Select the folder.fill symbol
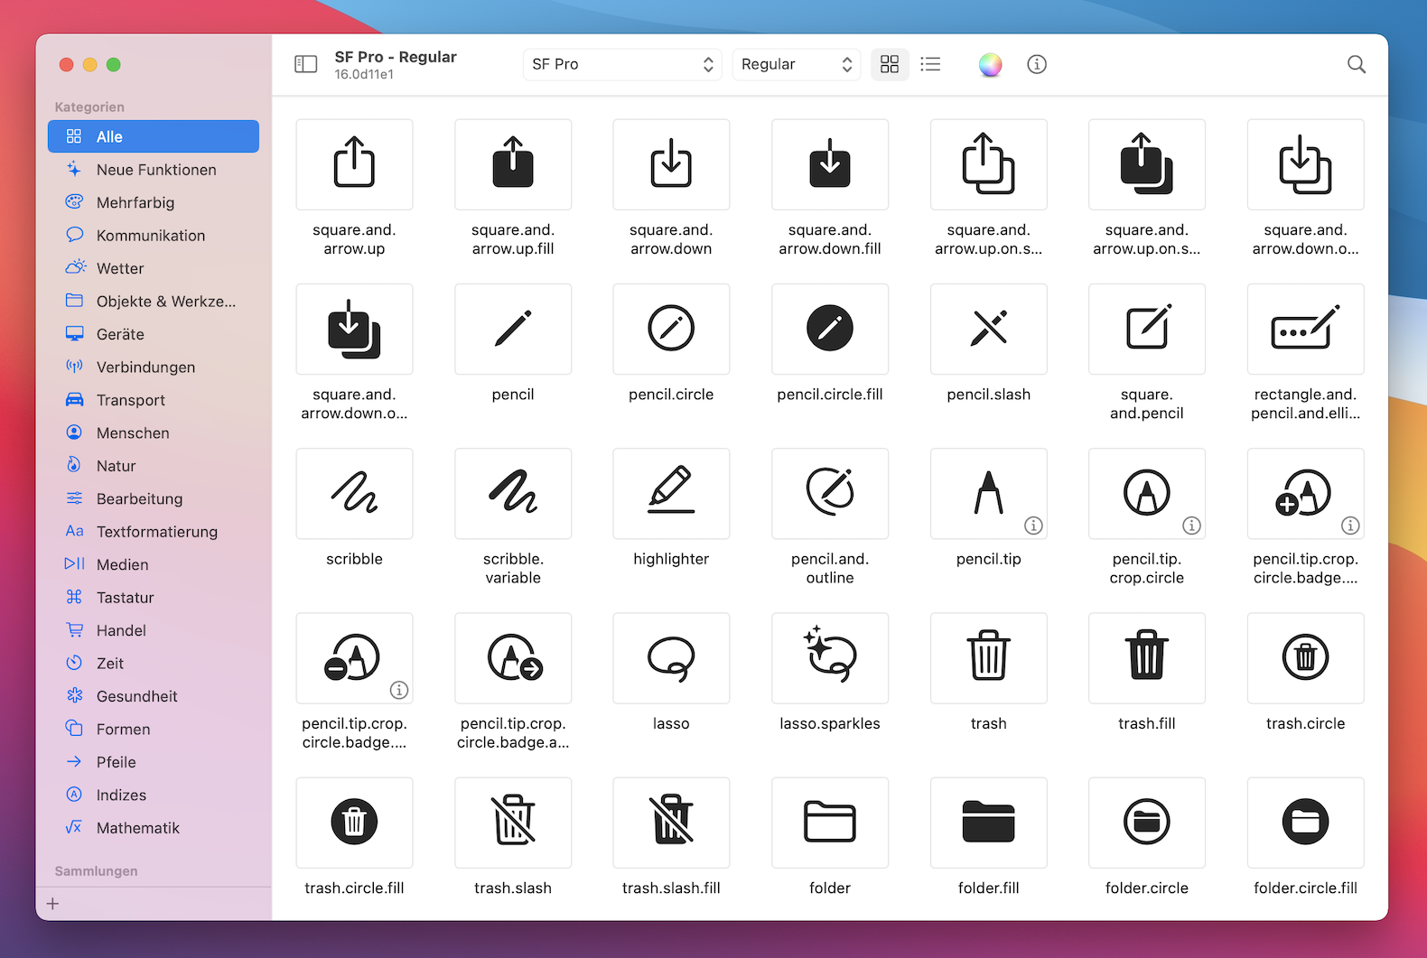Viewport: 1427px width, 958px height. [988, 822]
